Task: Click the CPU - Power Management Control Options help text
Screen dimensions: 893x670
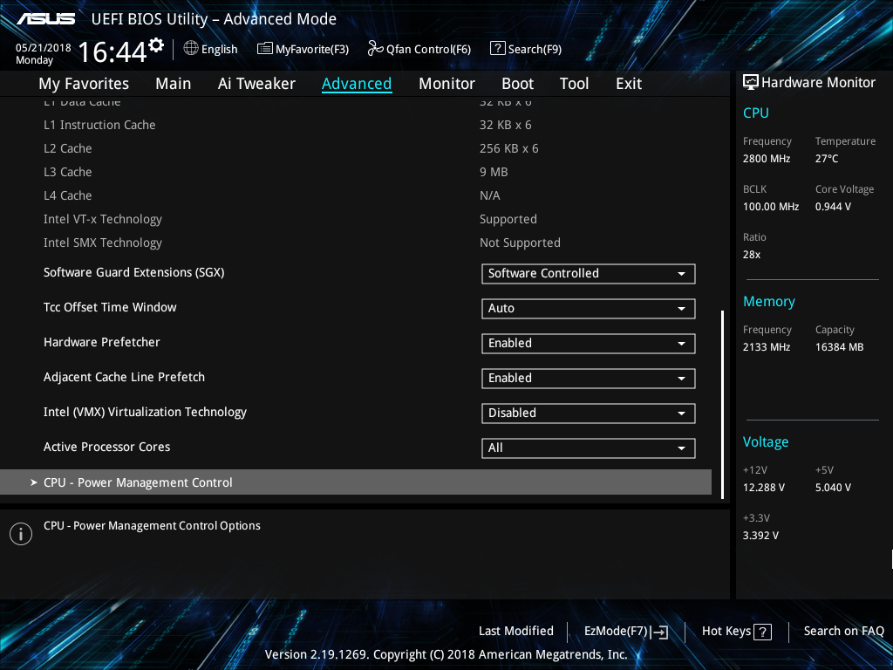Action: [152, 526]
